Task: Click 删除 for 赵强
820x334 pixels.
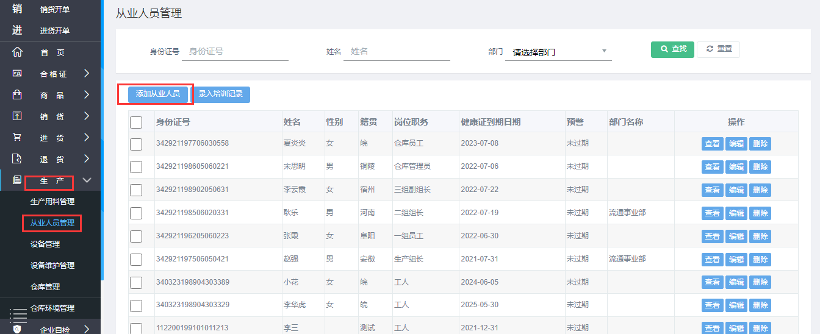Action: coord(760,260)
